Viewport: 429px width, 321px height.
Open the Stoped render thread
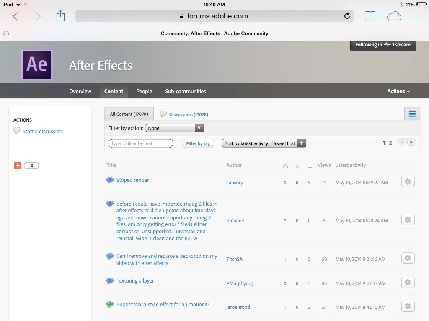point(132,180)
